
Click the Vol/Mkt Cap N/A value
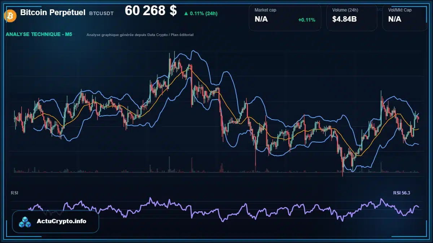tap(395, 19)
